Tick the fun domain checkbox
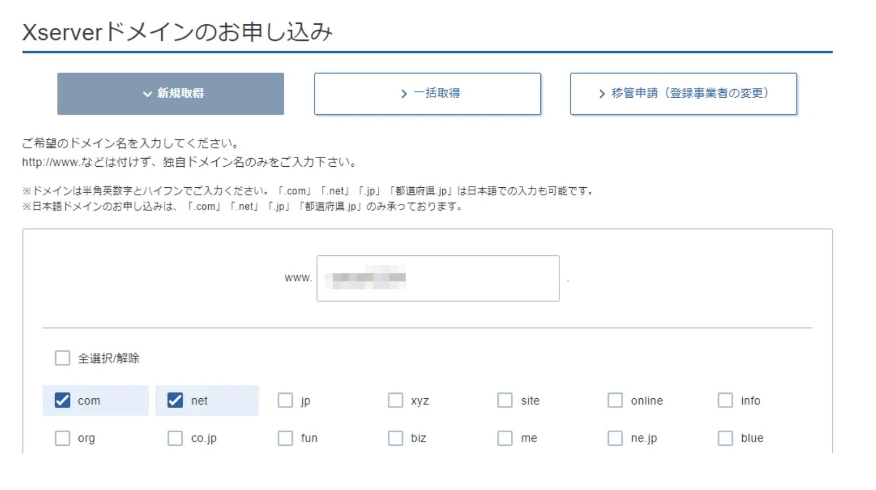876x490 pixels. click(285, 438)
